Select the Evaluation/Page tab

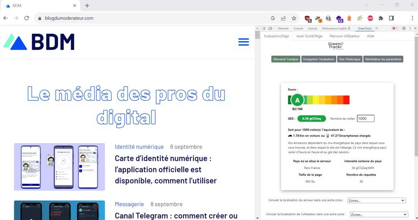click(x=277, y=36)
